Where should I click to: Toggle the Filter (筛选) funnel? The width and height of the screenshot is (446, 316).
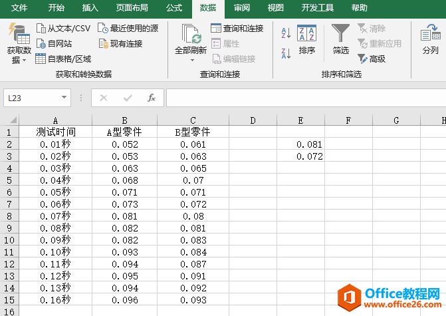340,39
